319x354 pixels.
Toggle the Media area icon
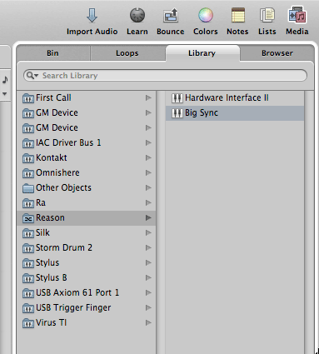(297, 15)
